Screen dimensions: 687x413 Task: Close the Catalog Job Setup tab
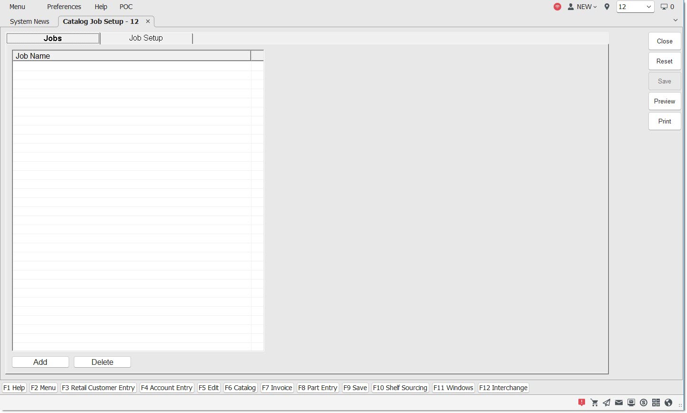pos(148,21)
